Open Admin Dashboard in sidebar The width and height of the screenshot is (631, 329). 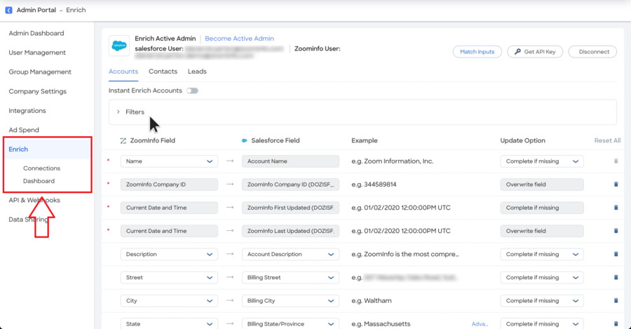36,33
